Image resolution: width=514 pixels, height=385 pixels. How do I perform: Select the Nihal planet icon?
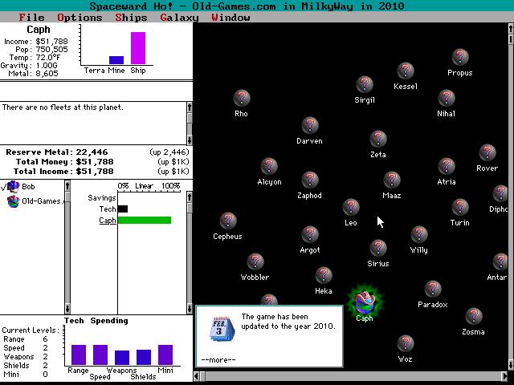447,98
